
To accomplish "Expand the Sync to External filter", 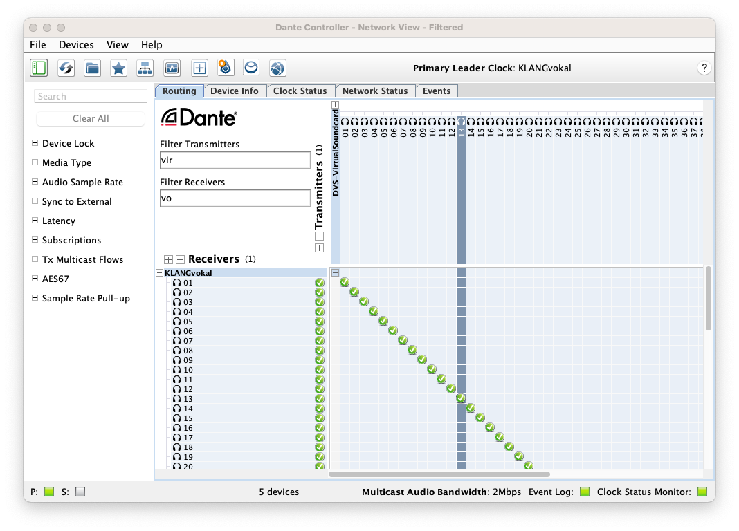I will click(35, 201).
